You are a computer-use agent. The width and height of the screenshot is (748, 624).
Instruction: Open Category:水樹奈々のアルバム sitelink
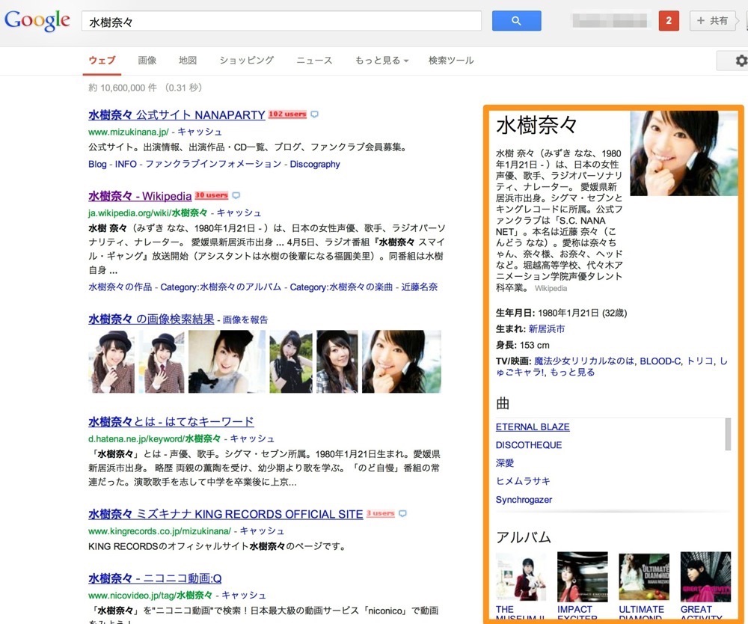[221, 287]
